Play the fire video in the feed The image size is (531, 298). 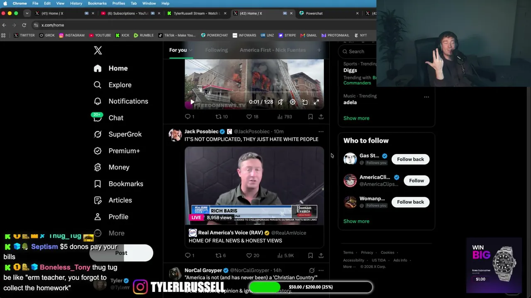click(x=192, y=102)
